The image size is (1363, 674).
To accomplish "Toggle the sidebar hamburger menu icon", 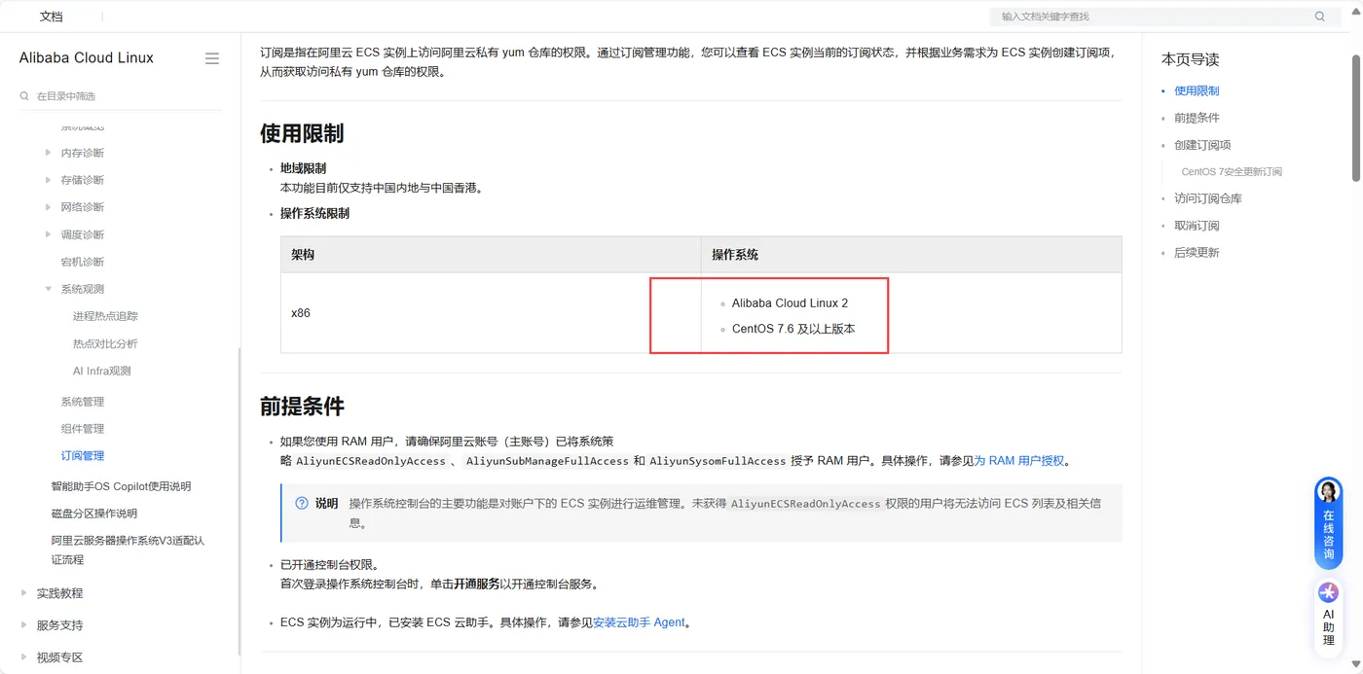I will click(212, 58).
